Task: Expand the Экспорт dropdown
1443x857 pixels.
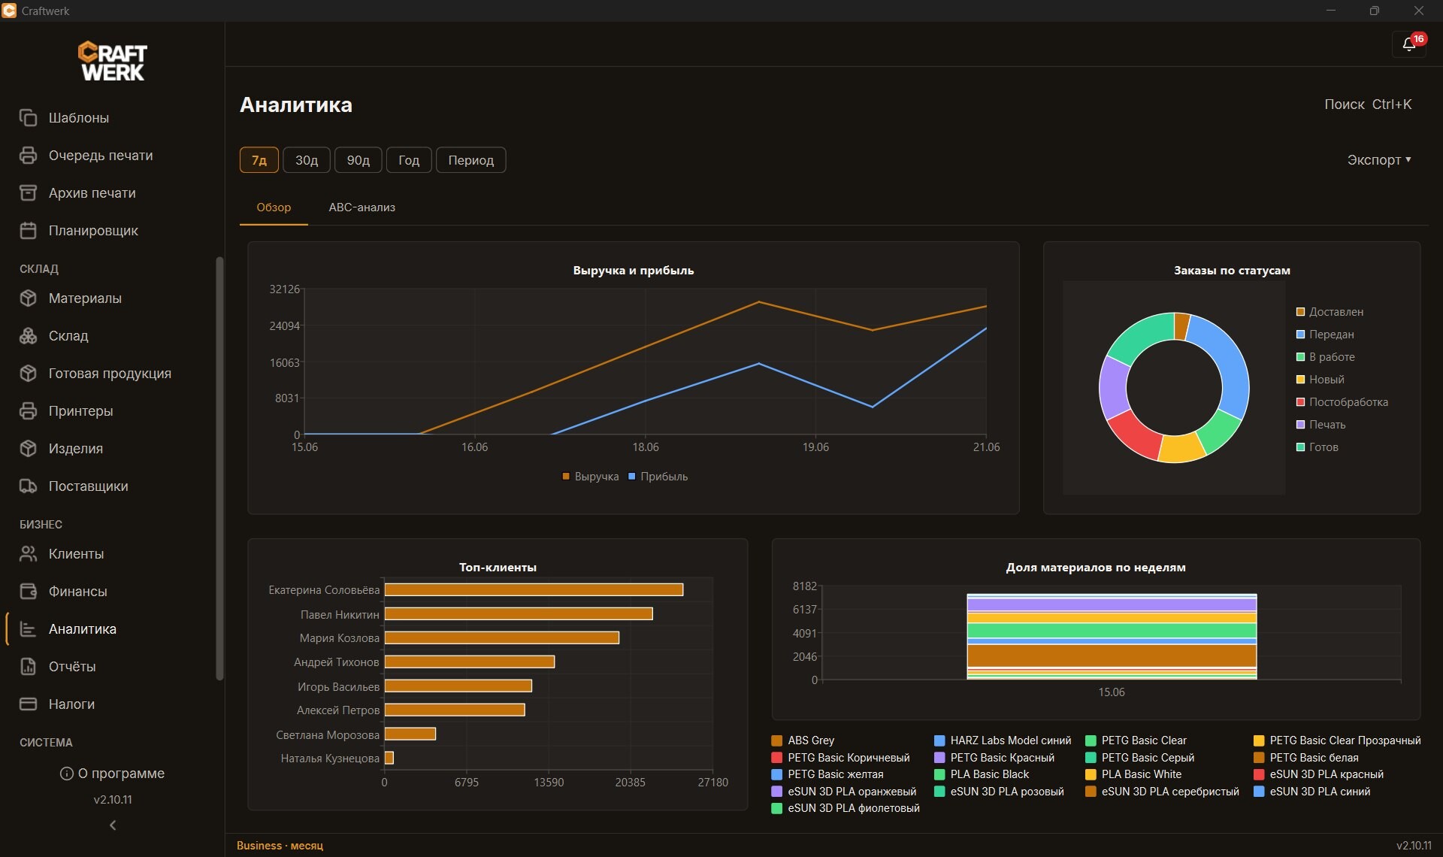Action: click(1379, 160)
